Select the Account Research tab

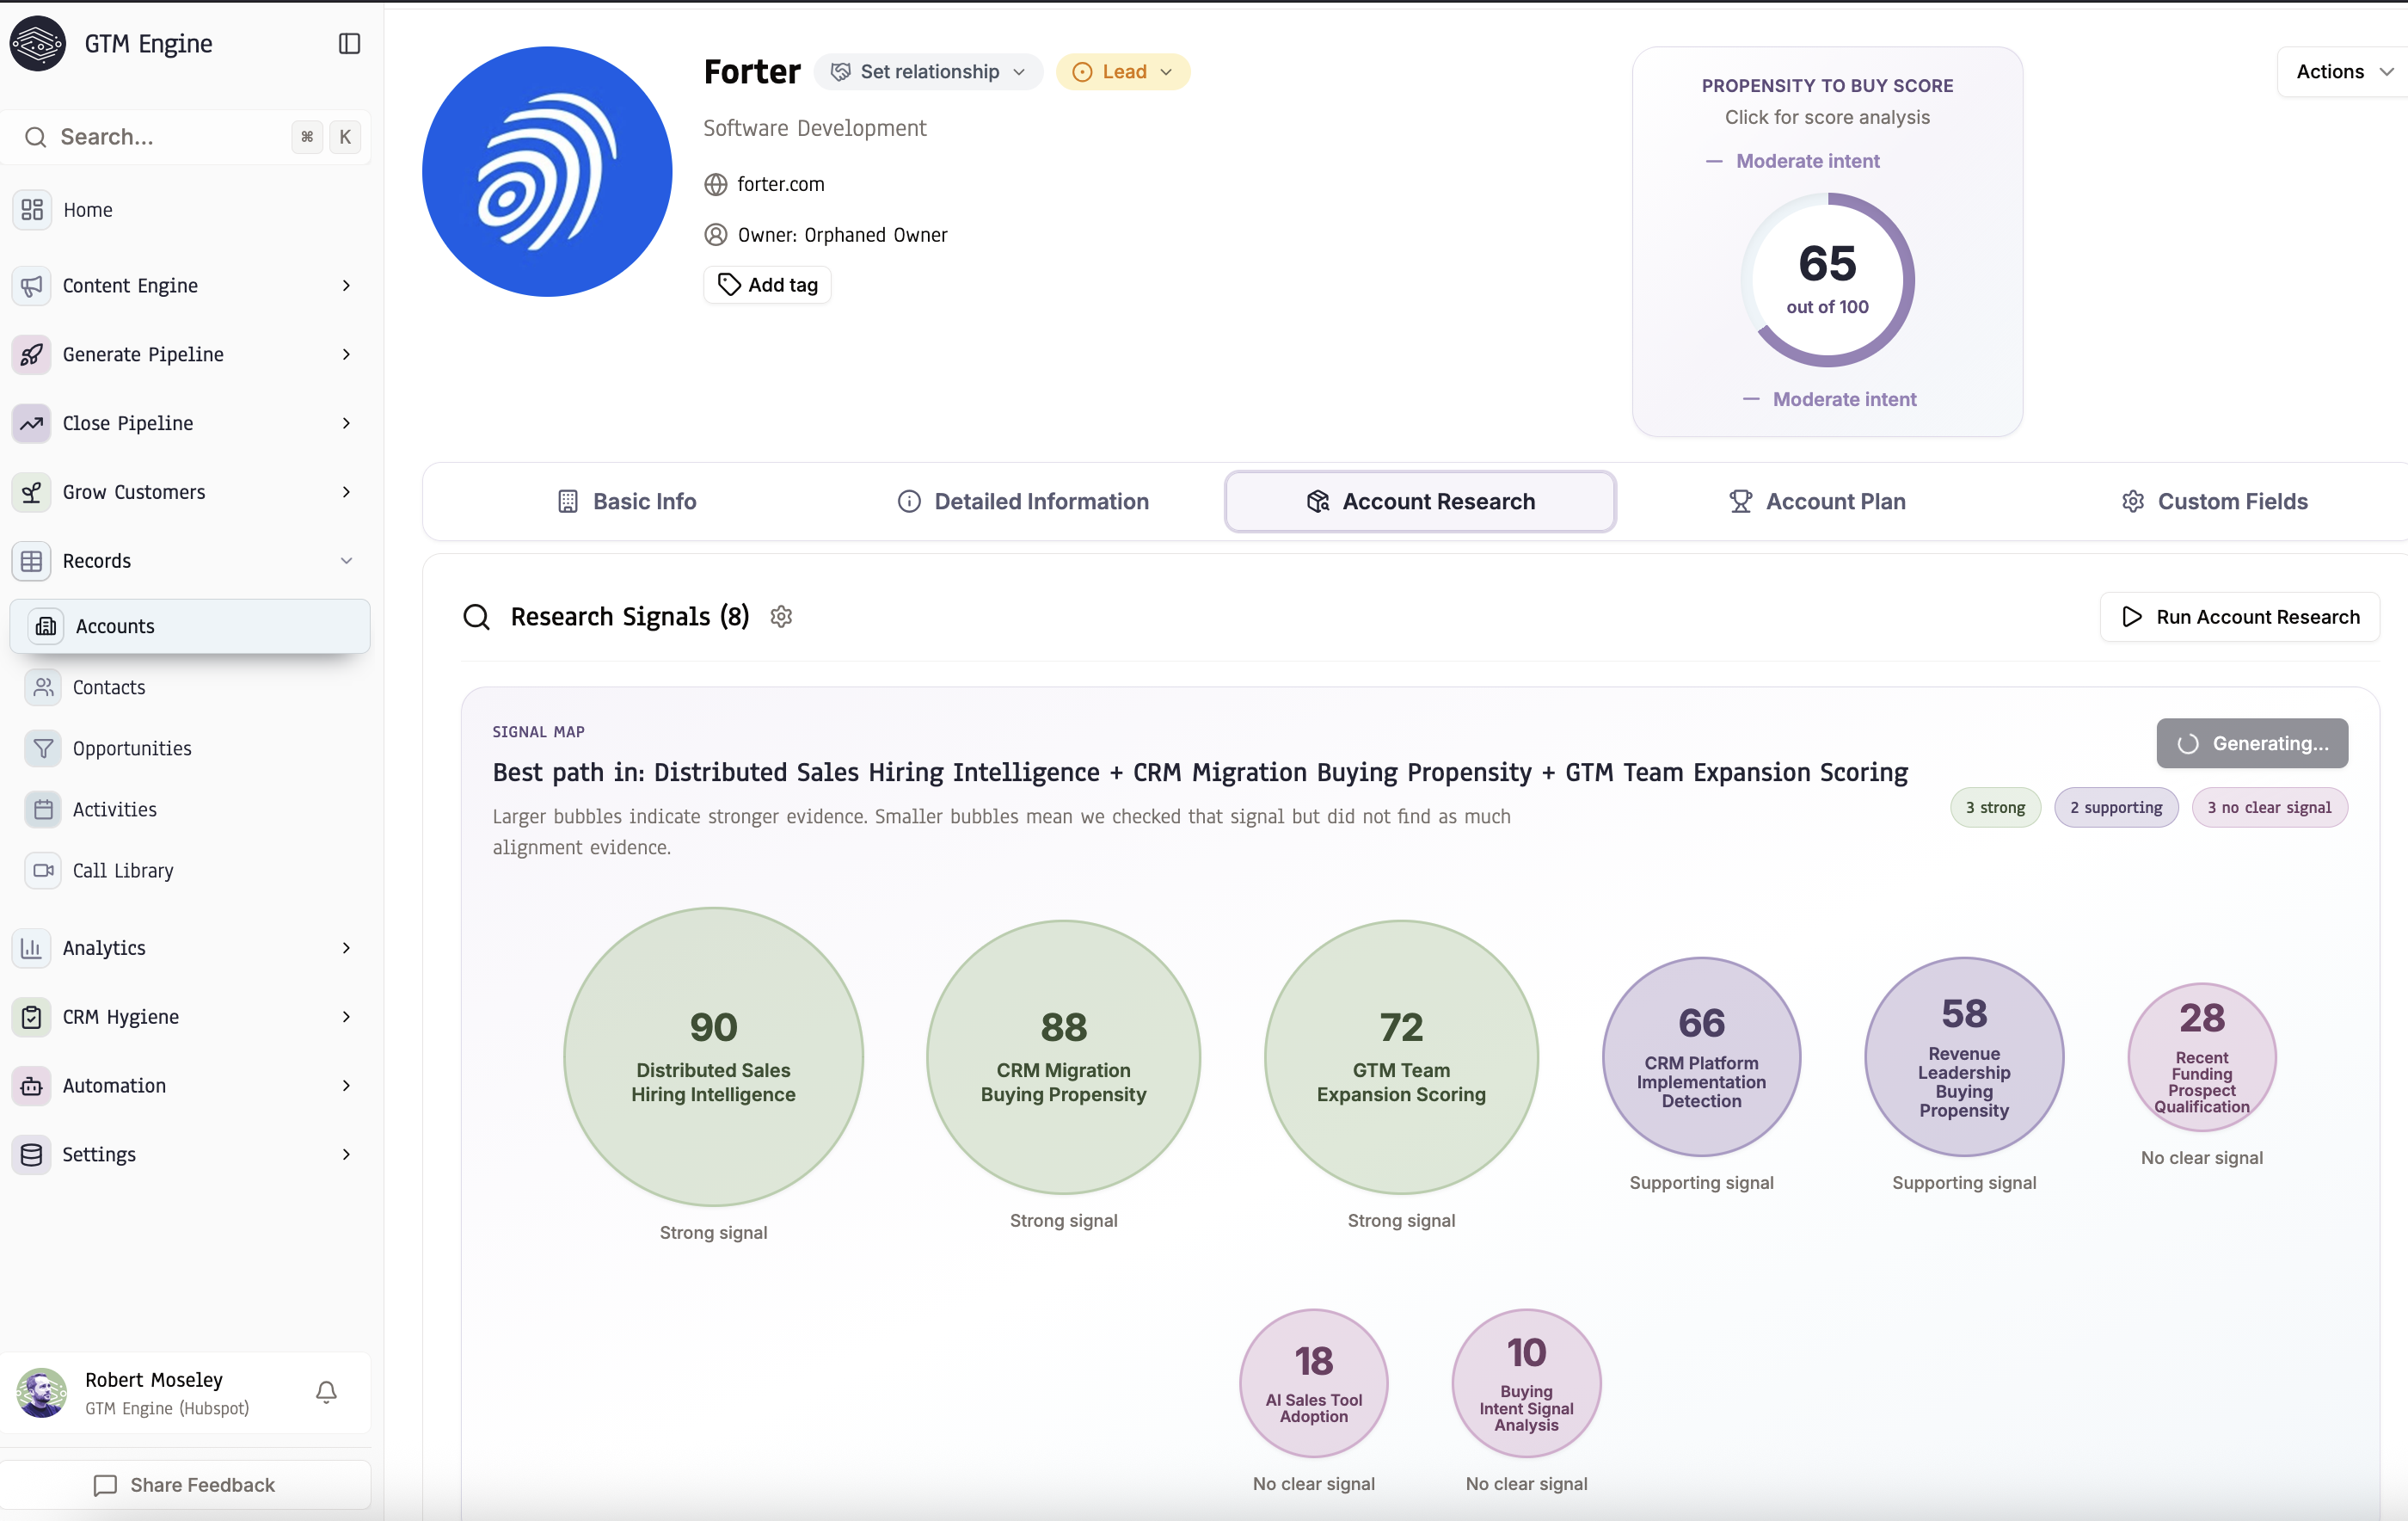pos(1420,502)
